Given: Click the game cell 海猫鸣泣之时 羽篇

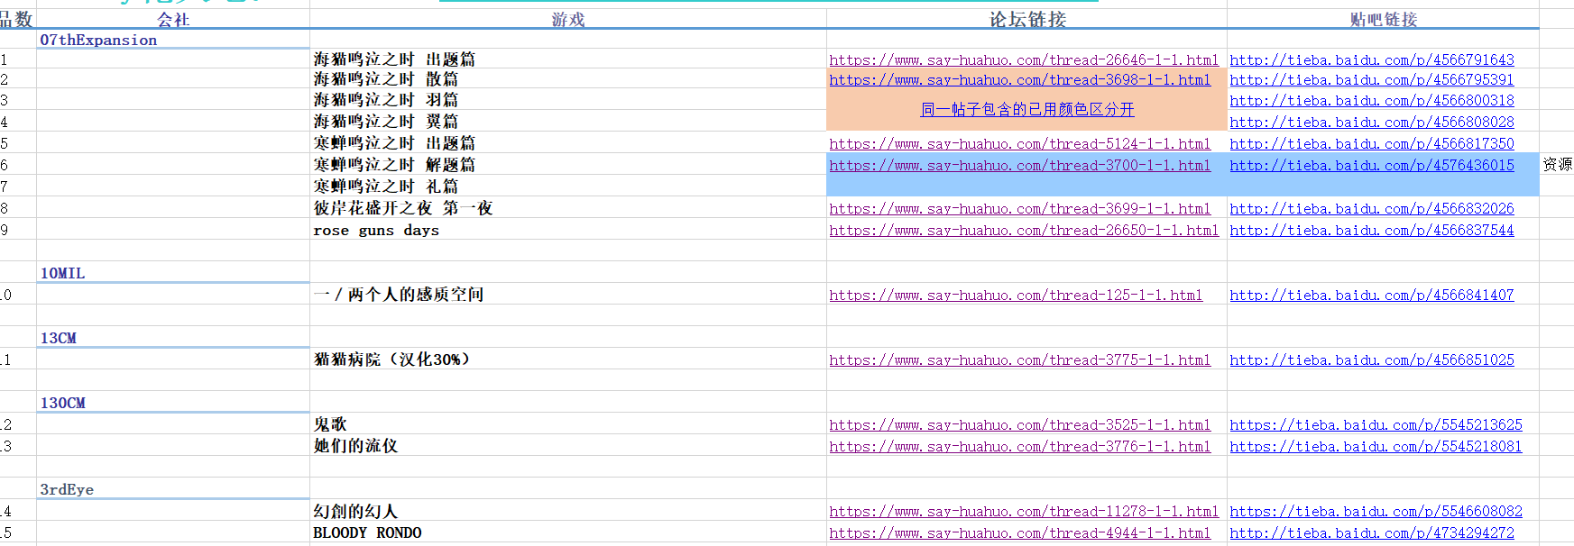Looking at the screenshot, I should click(568, 100).
